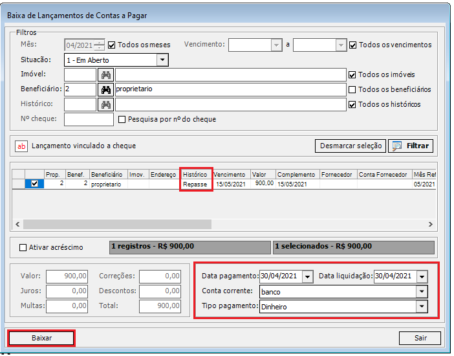Open the Beneficiário search binoculars icon
The height and width of the screenshot is (356, 454).
click(x=105, y=90)
